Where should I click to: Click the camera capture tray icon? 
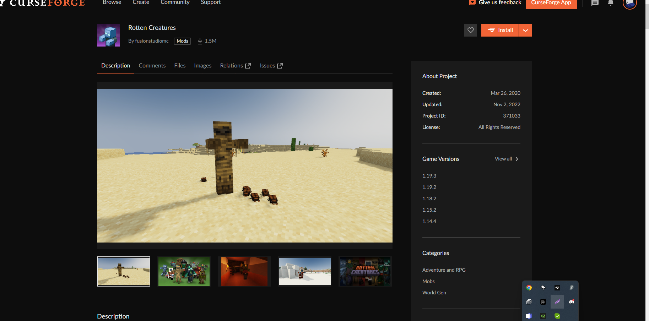click(x=529, y=302)
